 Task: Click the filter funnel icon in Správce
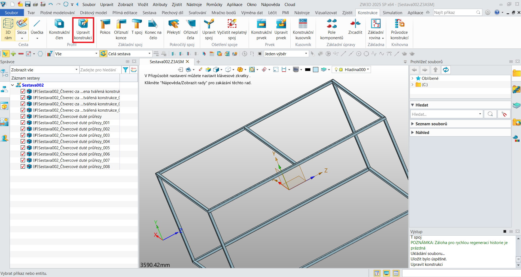[126, 70]
